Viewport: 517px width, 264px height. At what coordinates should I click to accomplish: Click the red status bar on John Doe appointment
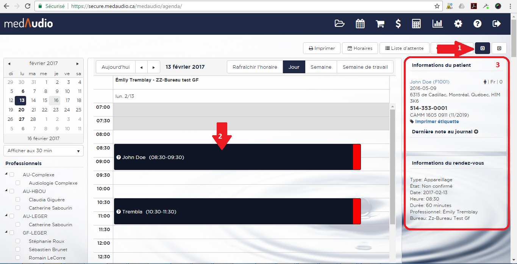(x=356, y=157)
